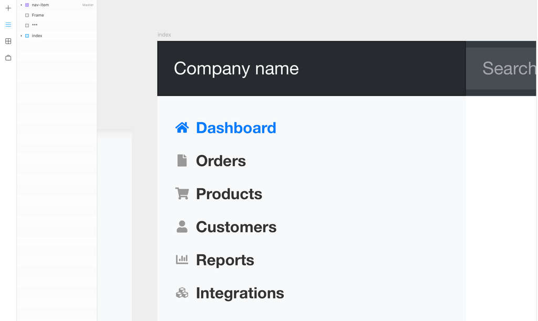Click the plus insert icon
538x321 pixels.
tap(8, 8)
